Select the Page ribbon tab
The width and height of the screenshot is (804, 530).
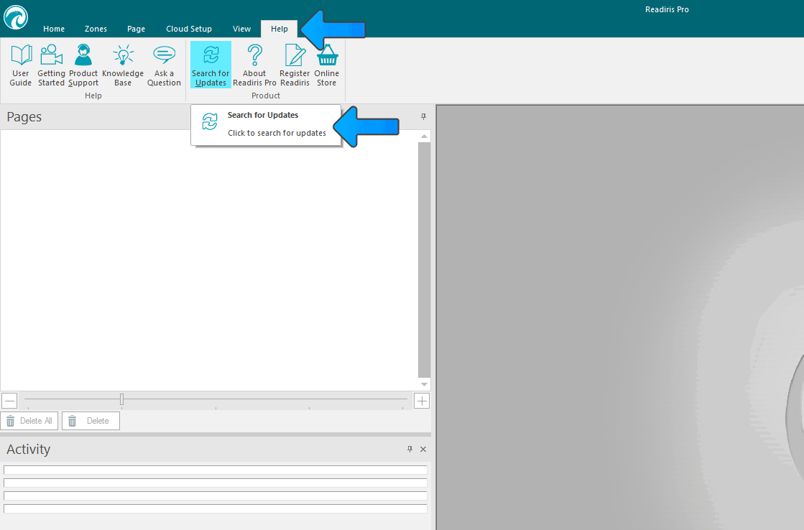click(x=136, y=29)
